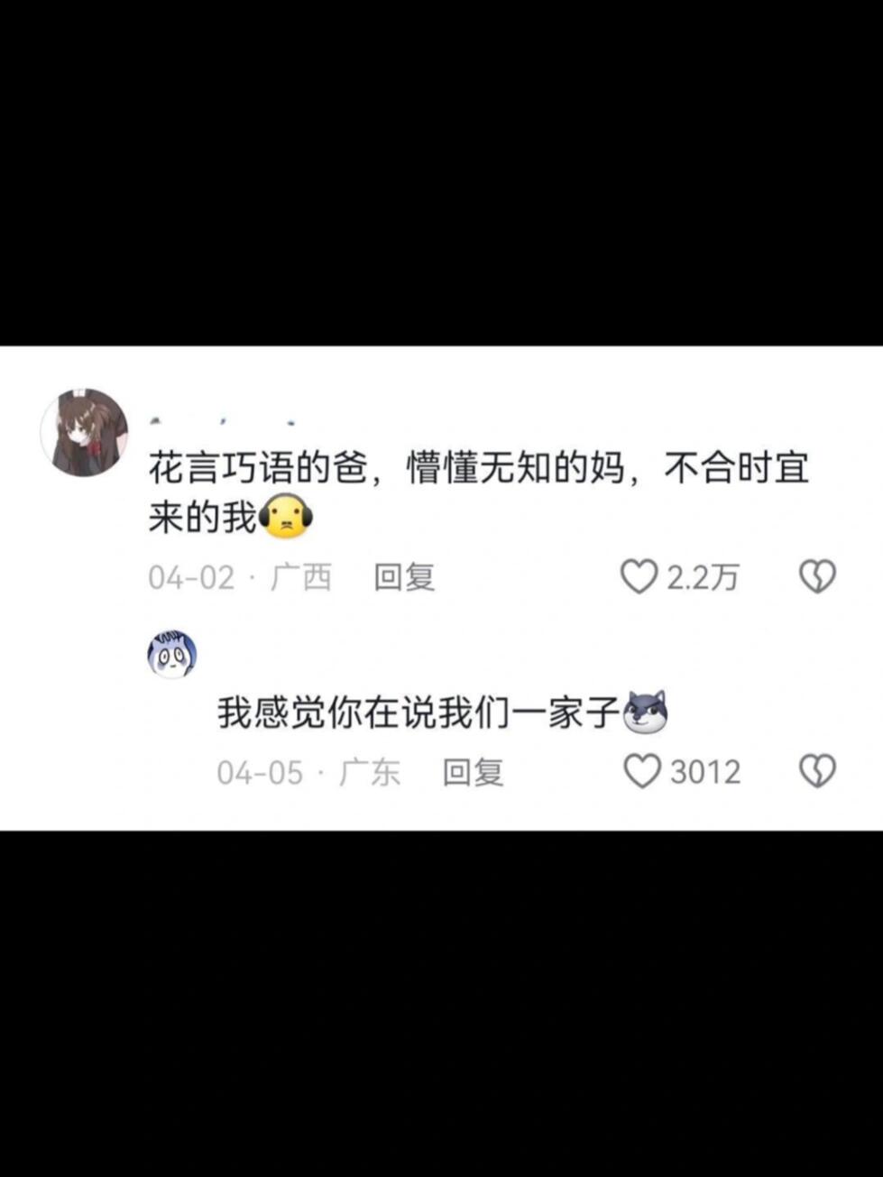This screenshot has width=883, height=1177.
Task: Open the anime girl avatar profile
Action: click(85, 433)
